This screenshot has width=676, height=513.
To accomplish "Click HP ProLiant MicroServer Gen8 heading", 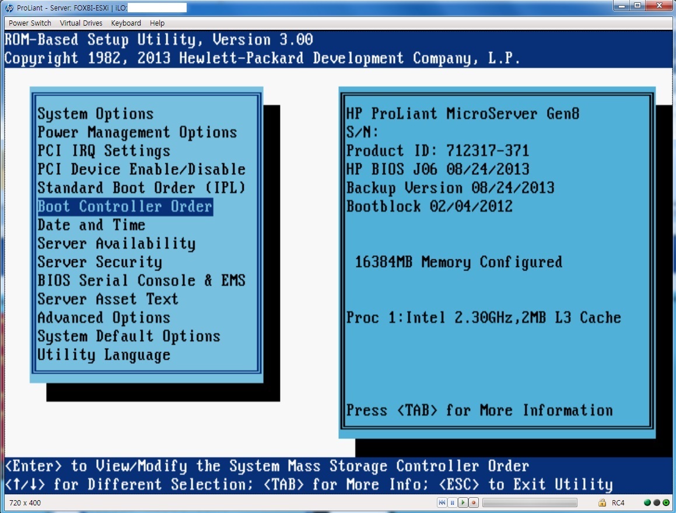I will coord(463,114).
